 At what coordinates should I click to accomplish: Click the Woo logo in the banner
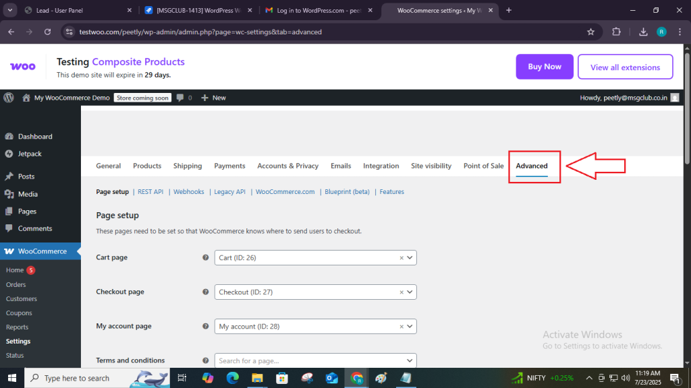click(23, 67)
